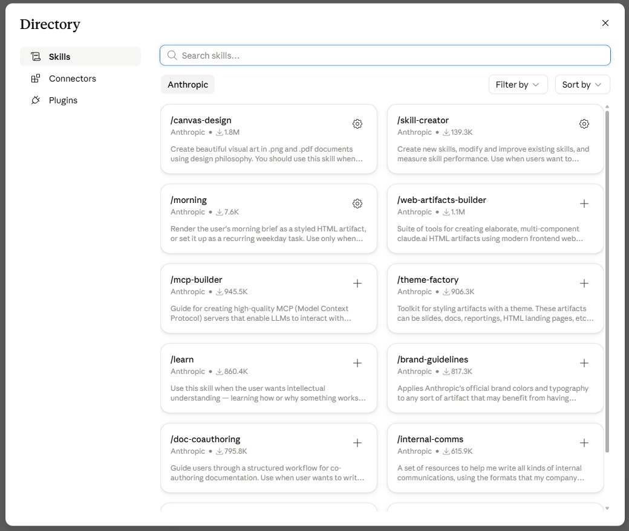Click download icon on /skill-creator card
Viewport: 629px width, 531px height.
(x=446, y=132)
